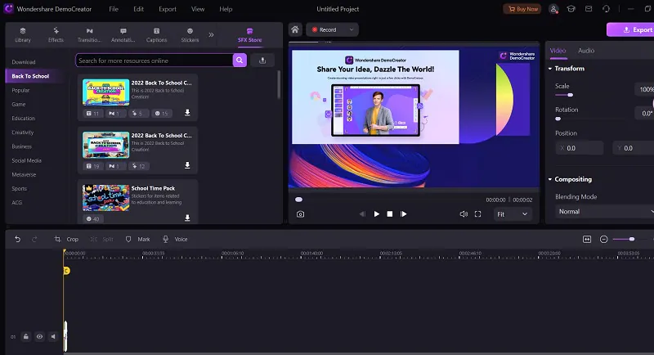654x355 pixels.
Task: Switch to the Audio properties tab
Action: tap(586, 51)
